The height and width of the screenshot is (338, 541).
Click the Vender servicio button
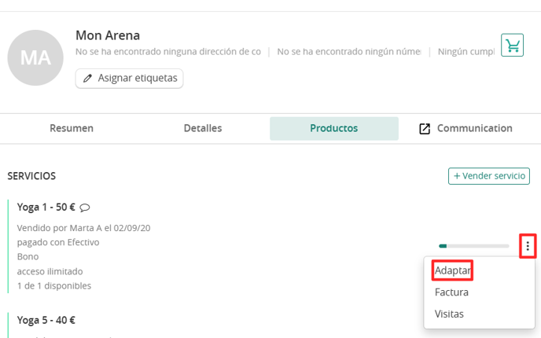(489, 176)
